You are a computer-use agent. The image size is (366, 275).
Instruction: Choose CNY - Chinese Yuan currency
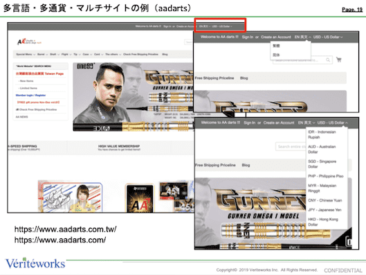325,200
